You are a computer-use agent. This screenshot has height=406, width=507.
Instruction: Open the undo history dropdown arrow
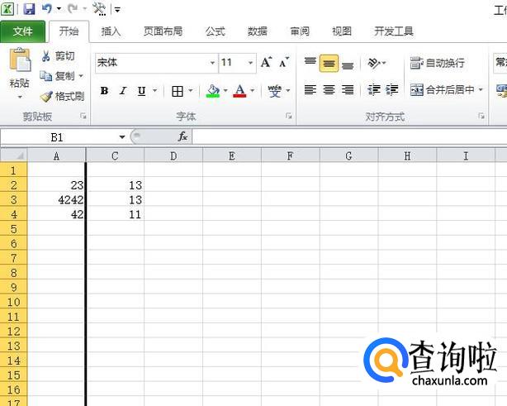59,9
